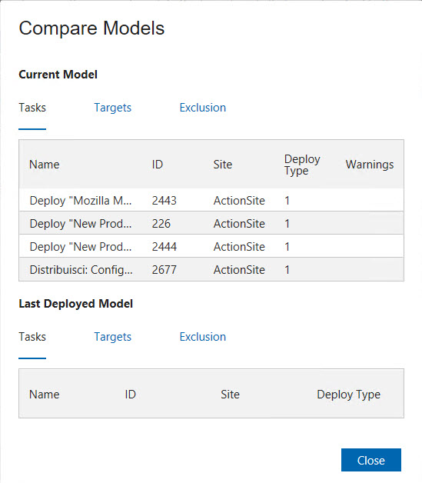Click the Compare Models title
The width and height of the screenshot is (422, 483).
[91, 28]
